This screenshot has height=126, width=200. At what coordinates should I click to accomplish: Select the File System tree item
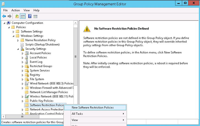pyautogui.click(x=37, y=79)
